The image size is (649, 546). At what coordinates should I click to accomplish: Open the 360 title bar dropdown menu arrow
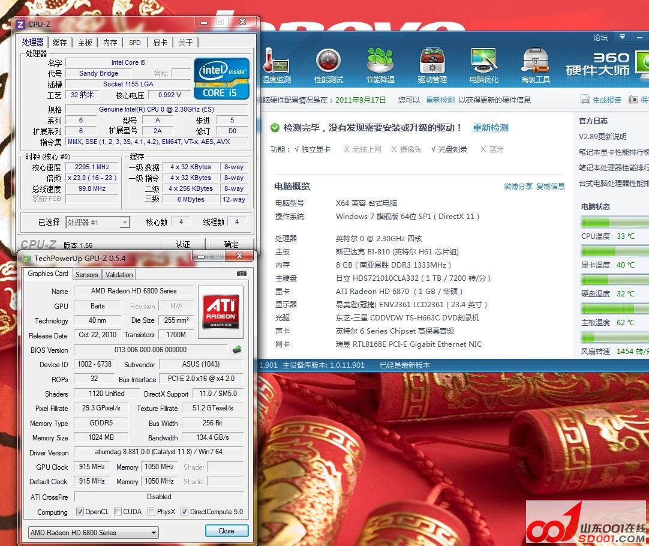[622, 37]
